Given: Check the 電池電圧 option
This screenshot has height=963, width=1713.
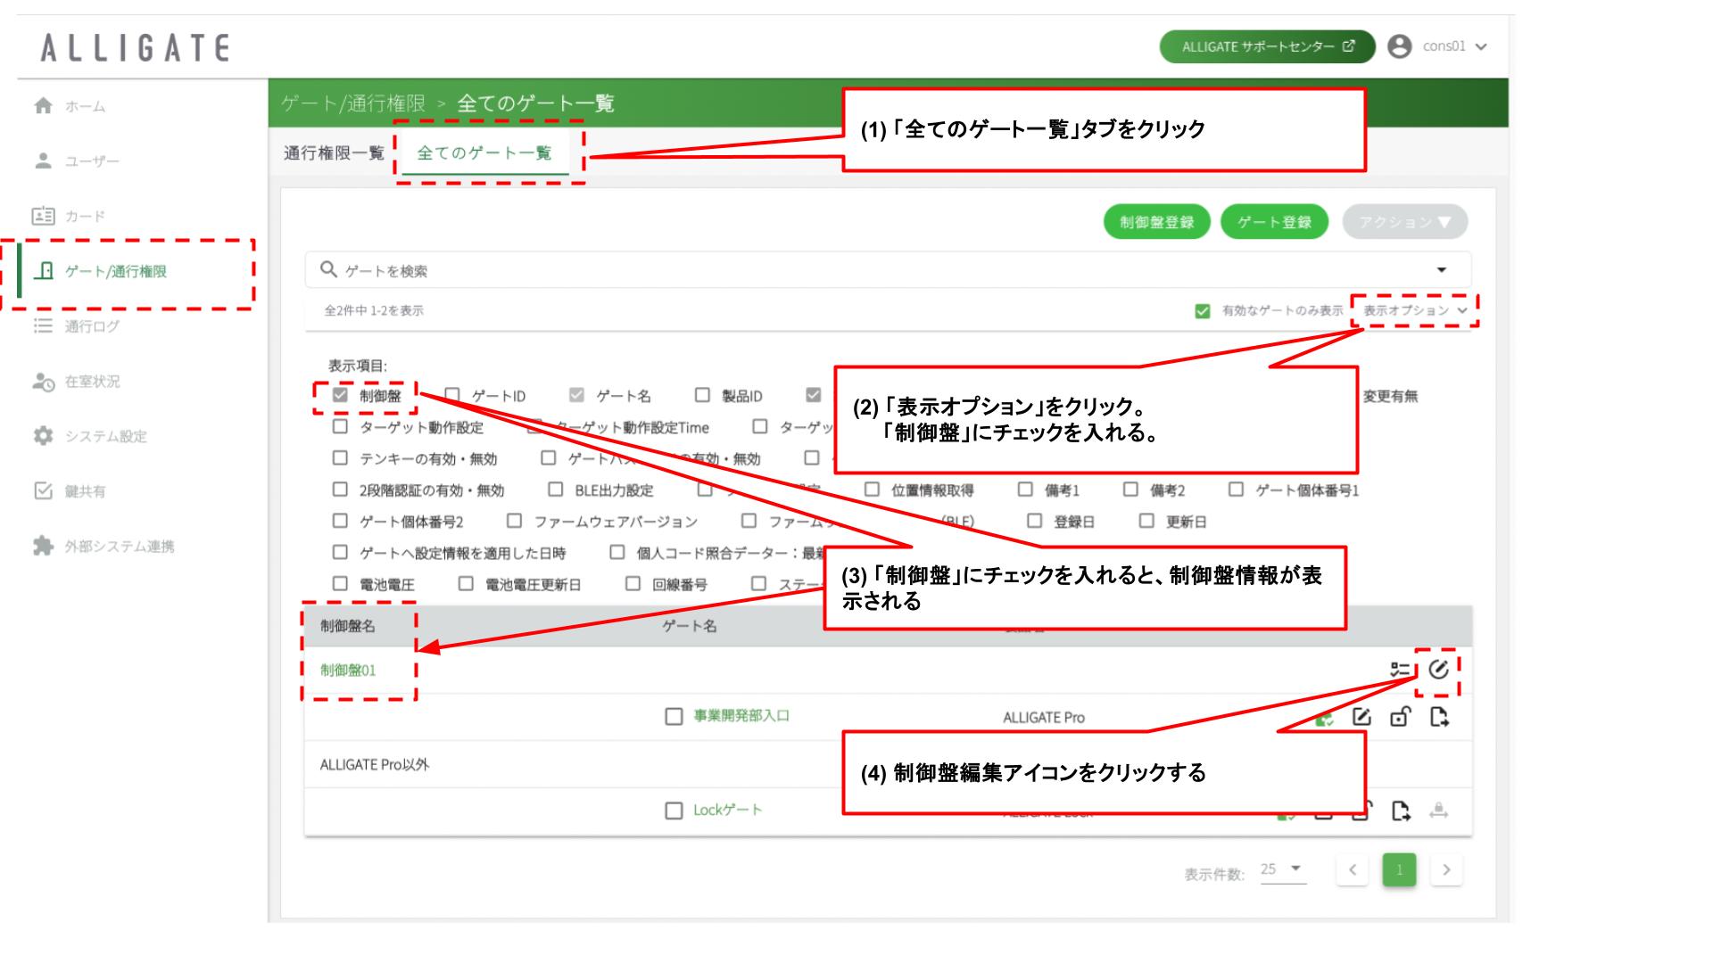Looking at the screenshot, I should point(340,584).
